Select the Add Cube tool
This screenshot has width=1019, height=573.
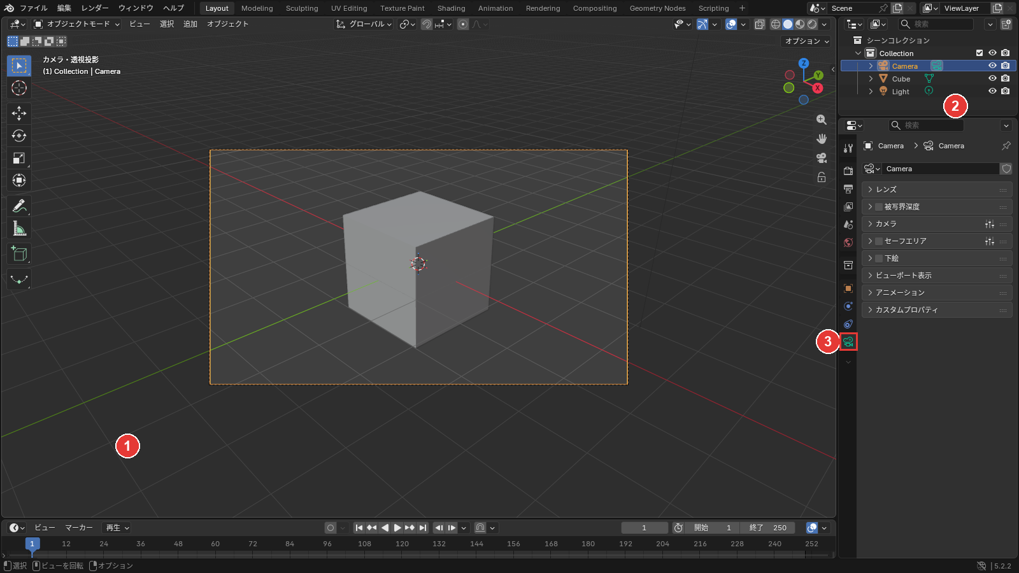coord(19,254)
